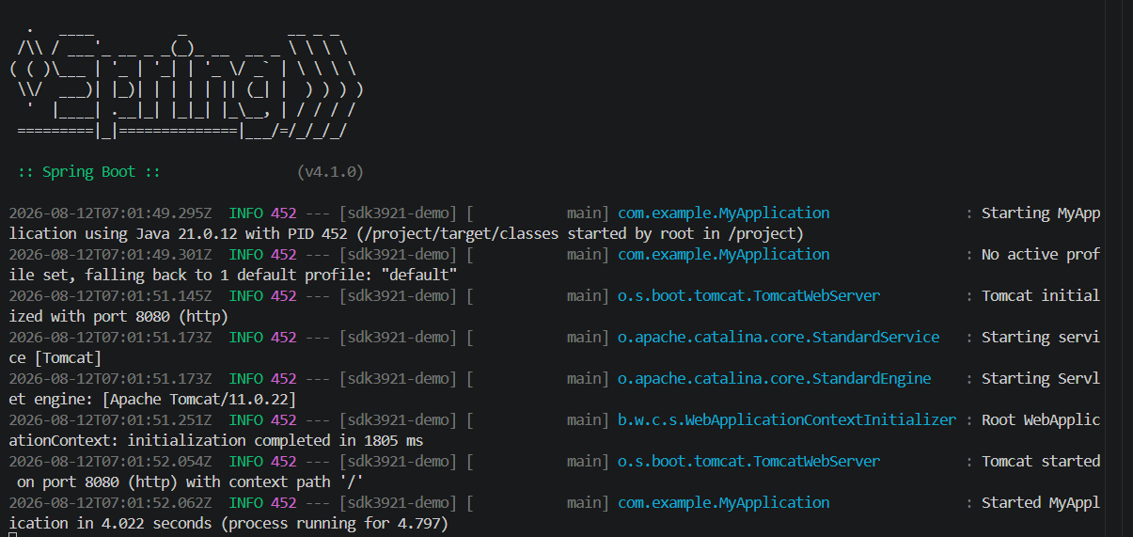The height and width of the screenshot is (537, 1133).
Task: Click the 'Root WebApplic' message fragment
Action: tap(1041, 420)
